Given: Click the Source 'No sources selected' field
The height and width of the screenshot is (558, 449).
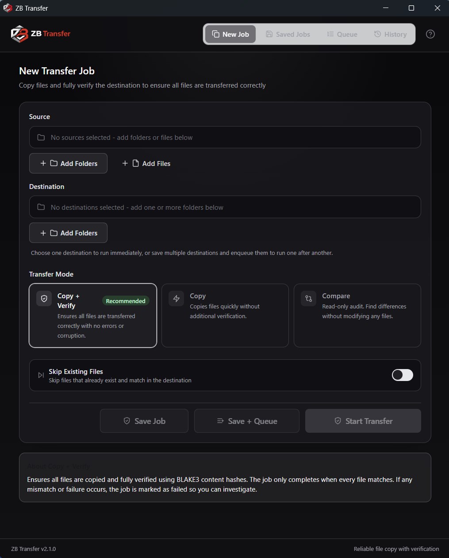Looking at the screenshot, I should pos(225,137).
